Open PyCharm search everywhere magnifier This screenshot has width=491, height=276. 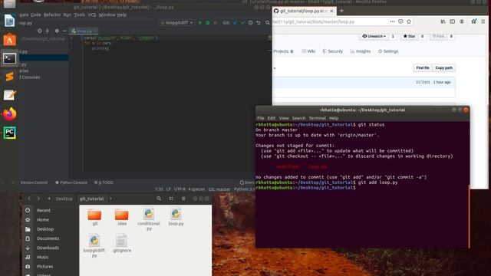tap(268, 22)
